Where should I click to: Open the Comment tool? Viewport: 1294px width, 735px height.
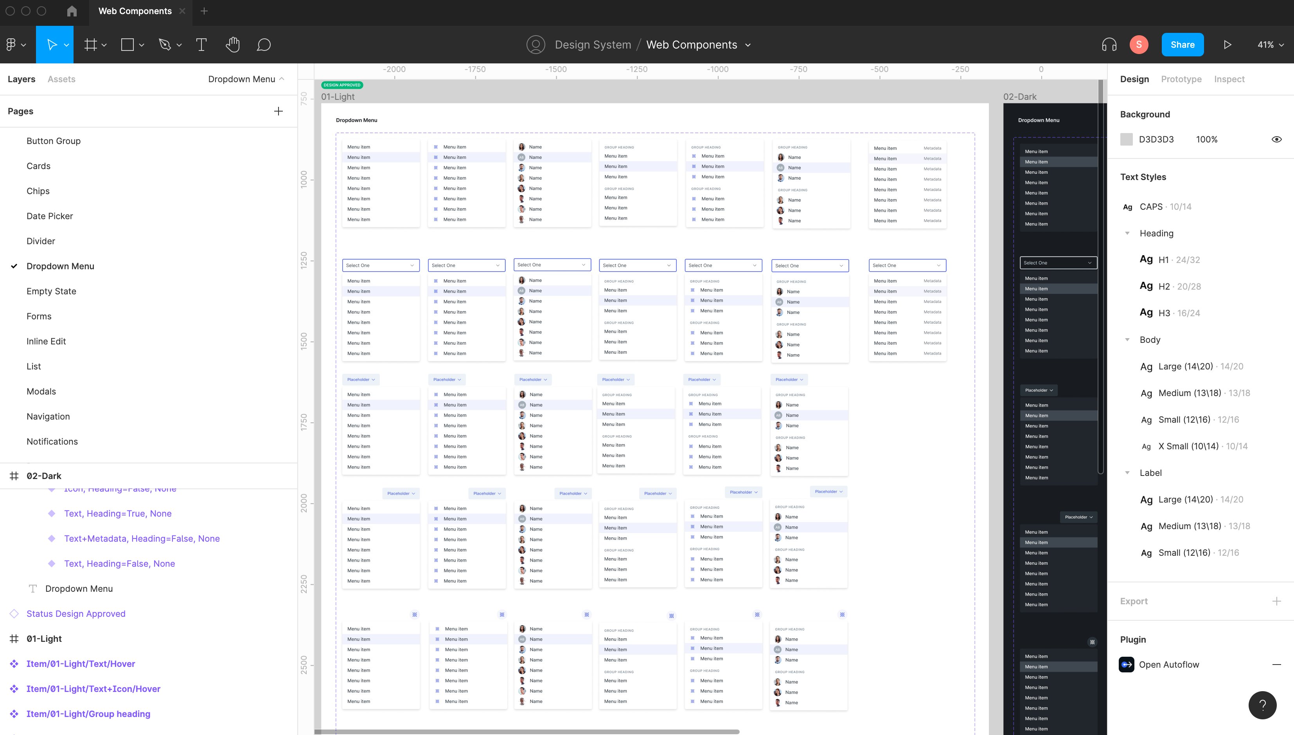pyautogui.click(x=263, y=45)
